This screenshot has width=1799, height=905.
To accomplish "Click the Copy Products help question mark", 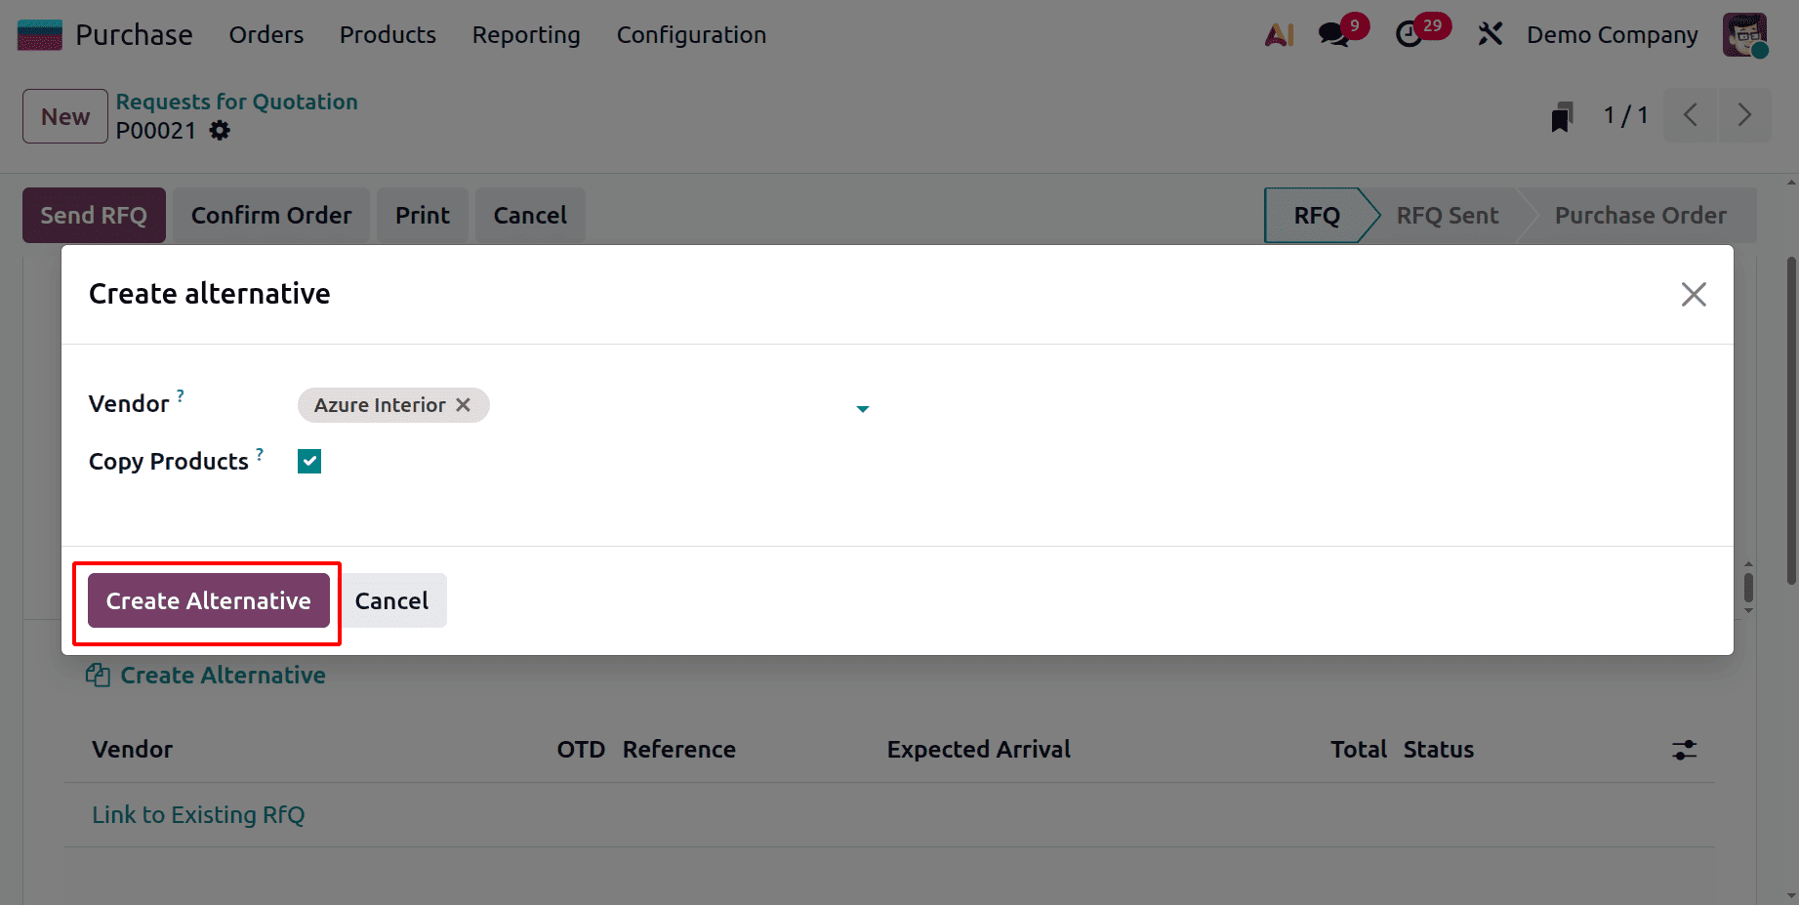I will click(x=260, y=453).
